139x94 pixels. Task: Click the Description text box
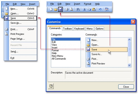(x=98, y=75)
